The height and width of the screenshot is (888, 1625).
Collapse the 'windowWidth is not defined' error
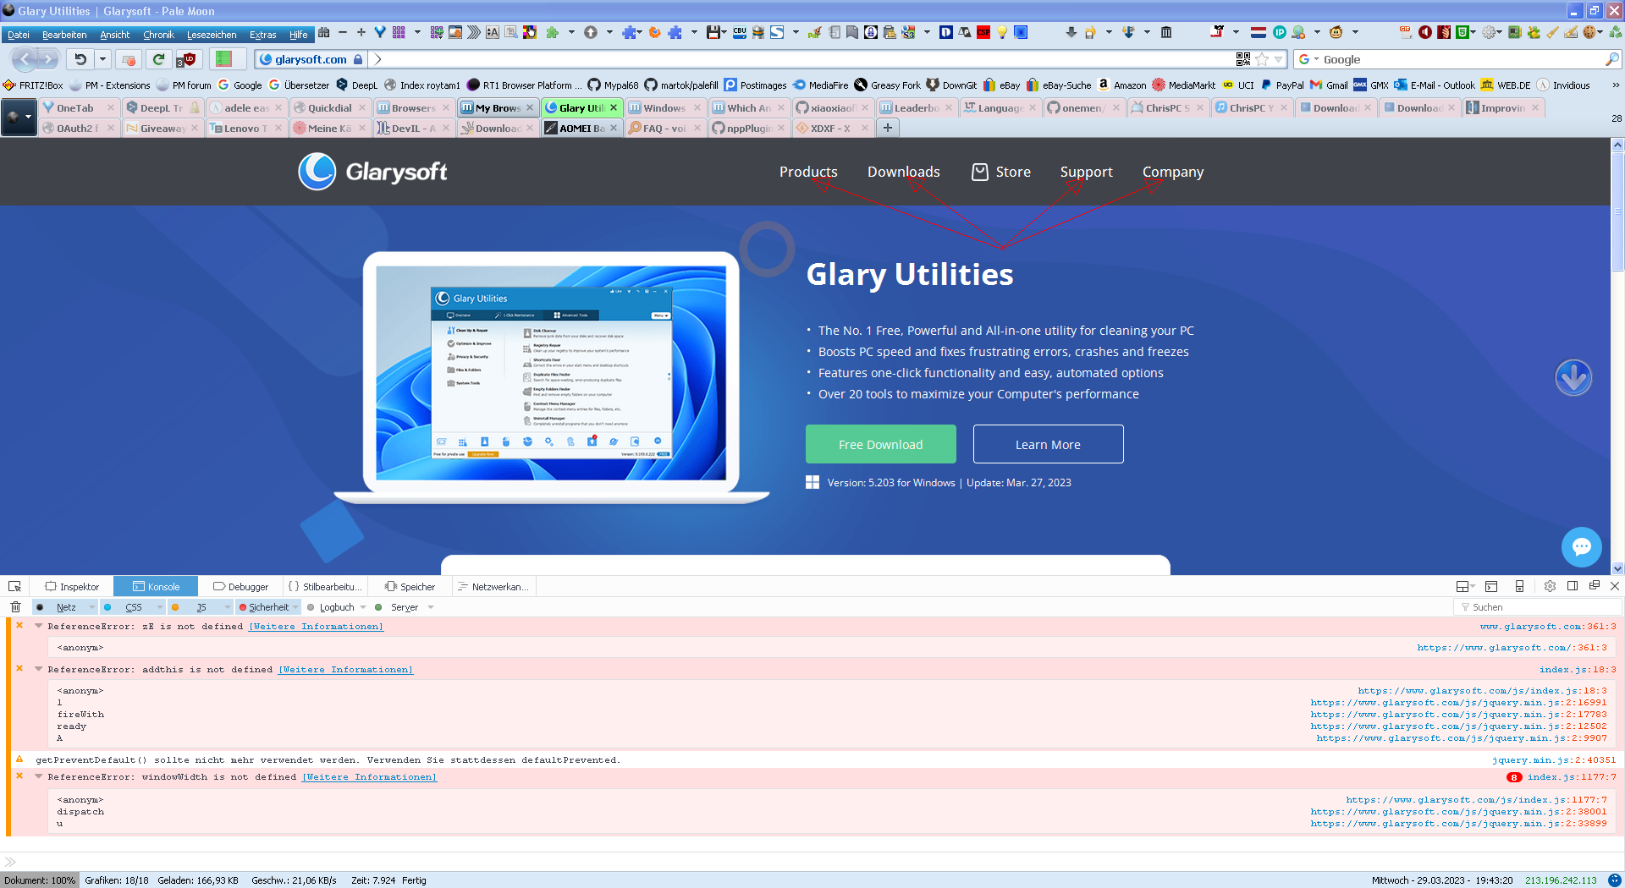pyautogui.click(x=38, y=776)
